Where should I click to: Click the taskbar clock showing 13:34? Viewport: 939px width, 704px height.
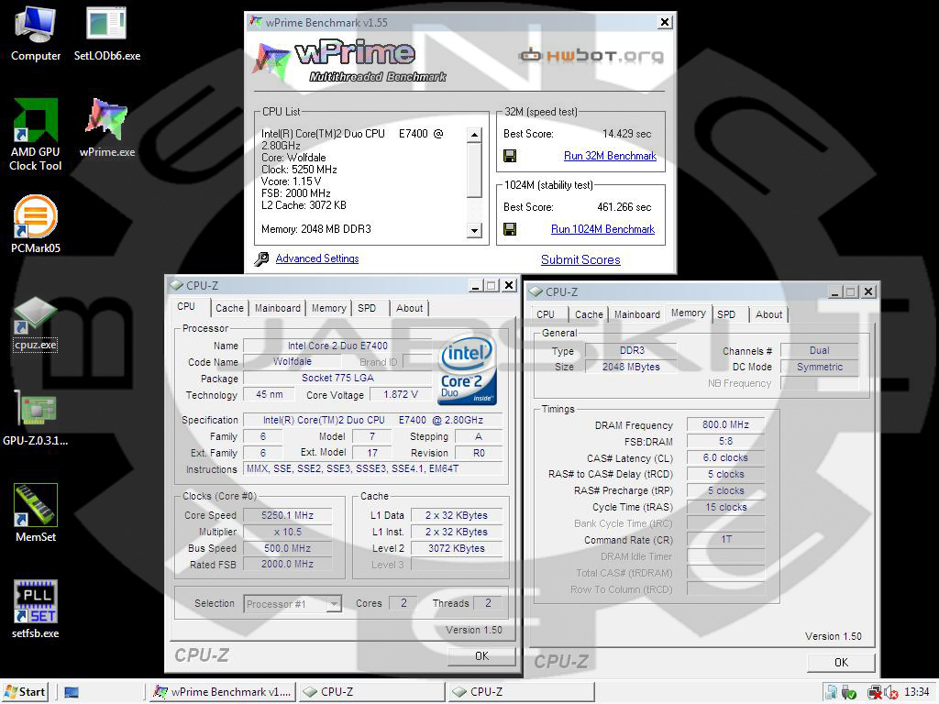tap(916, 692)
